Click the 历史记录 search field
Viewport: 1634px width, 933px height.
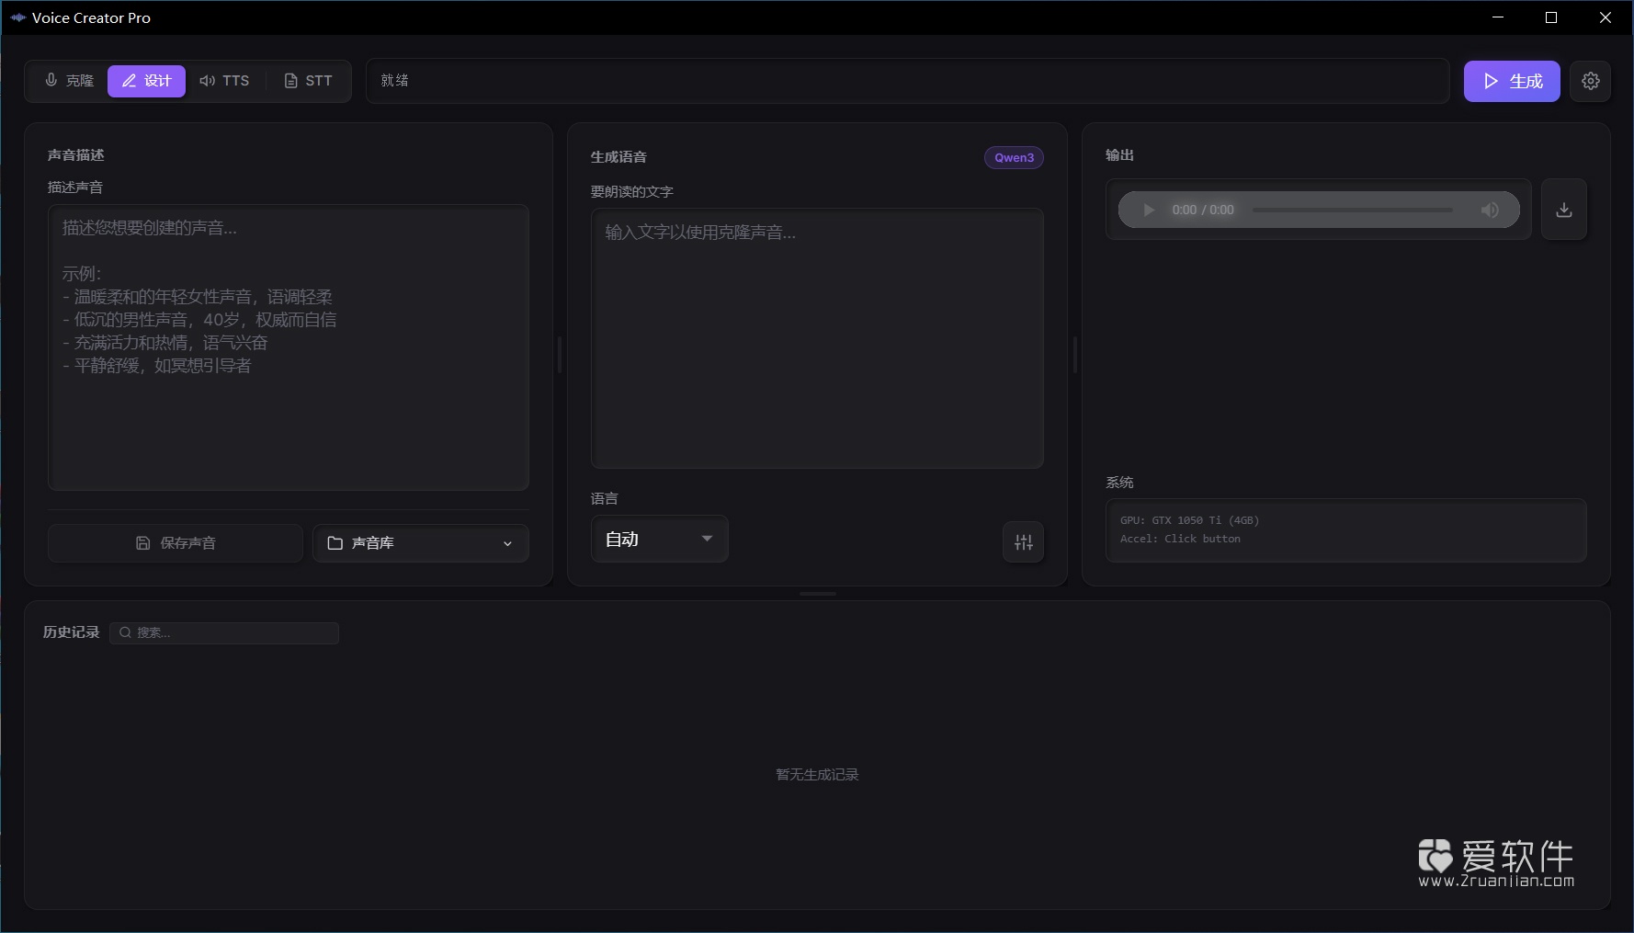(x=224, y=632)
